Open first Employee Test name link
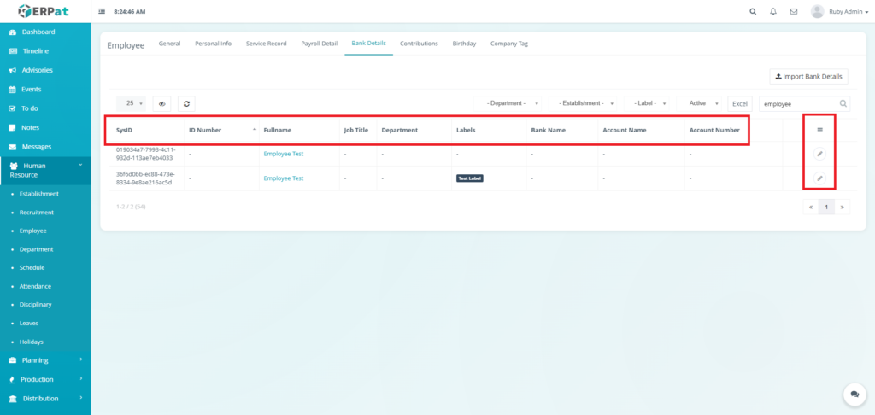This screenshot has height=415, width=875. [x=284, y=154]
